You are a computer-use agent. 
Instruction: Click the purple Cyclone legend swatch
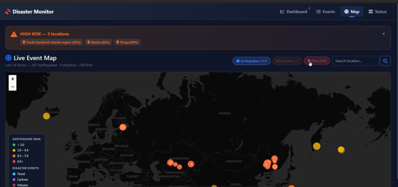coord(14,180)
